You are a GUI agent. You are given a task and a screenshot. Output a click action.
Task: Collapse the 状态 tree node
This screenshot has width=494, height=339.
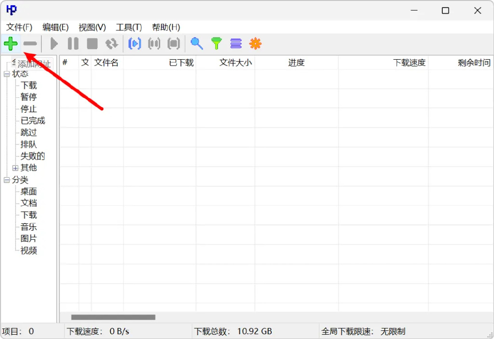pyautogui.click(x=7, y=74)
